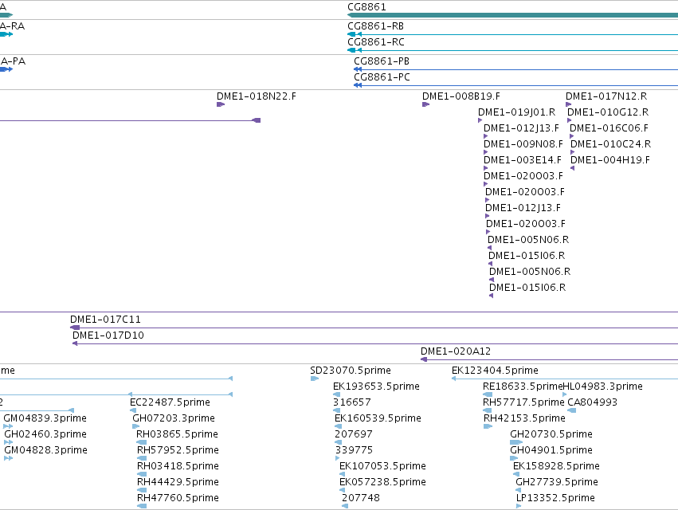The height and width of the screenshot is (510, 678).
Task: Select the RH44429.5prime label
Action: click(178, 482)
